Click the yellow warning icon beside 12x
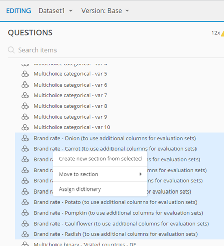The image size is (224, 246). tap(222, 33)
